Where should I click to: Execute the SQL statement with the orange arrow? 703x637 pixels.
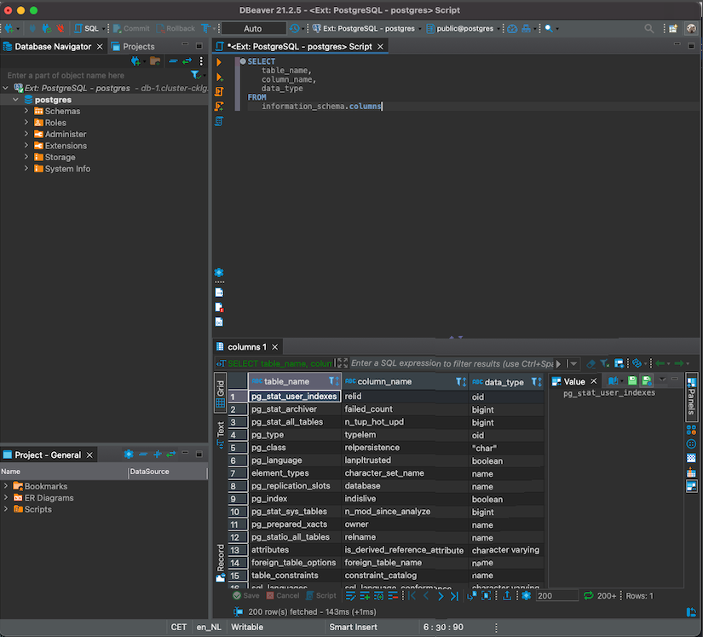point(219,63)
